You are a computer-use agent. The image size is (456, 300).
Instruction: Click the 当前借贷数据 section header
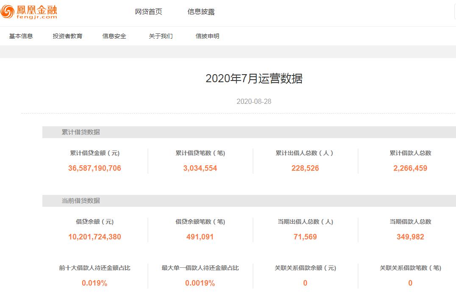pos(81,201)
